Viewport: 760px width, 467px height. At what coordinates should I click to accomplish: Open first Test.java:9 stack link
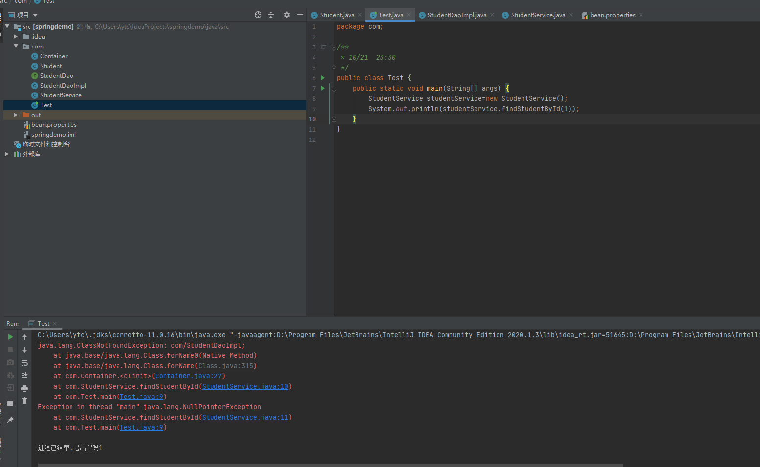142,397
